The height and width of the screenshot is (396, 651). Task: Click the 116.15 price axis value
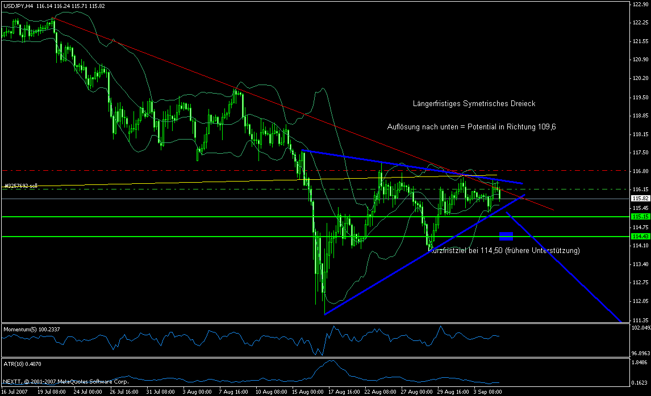[x=641, y=189]
